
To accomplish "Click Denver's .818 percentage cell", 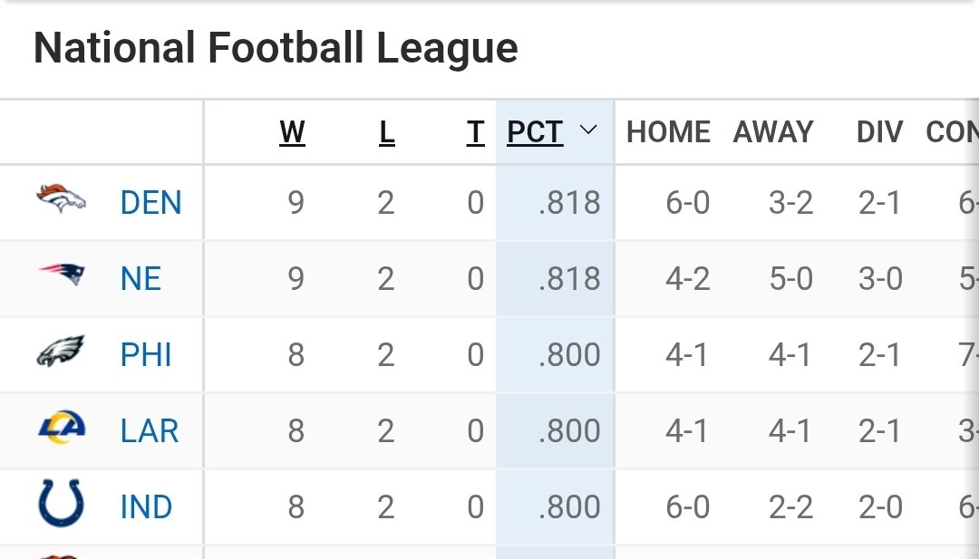I will (x=568, y=203).
